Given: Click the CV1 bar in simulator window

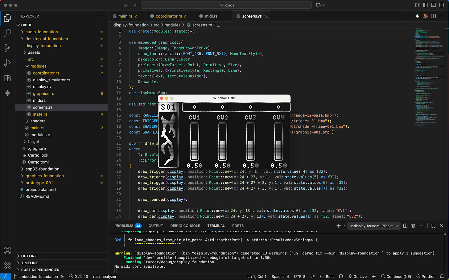Looking at the screenshot, I should tap(195, 142).
